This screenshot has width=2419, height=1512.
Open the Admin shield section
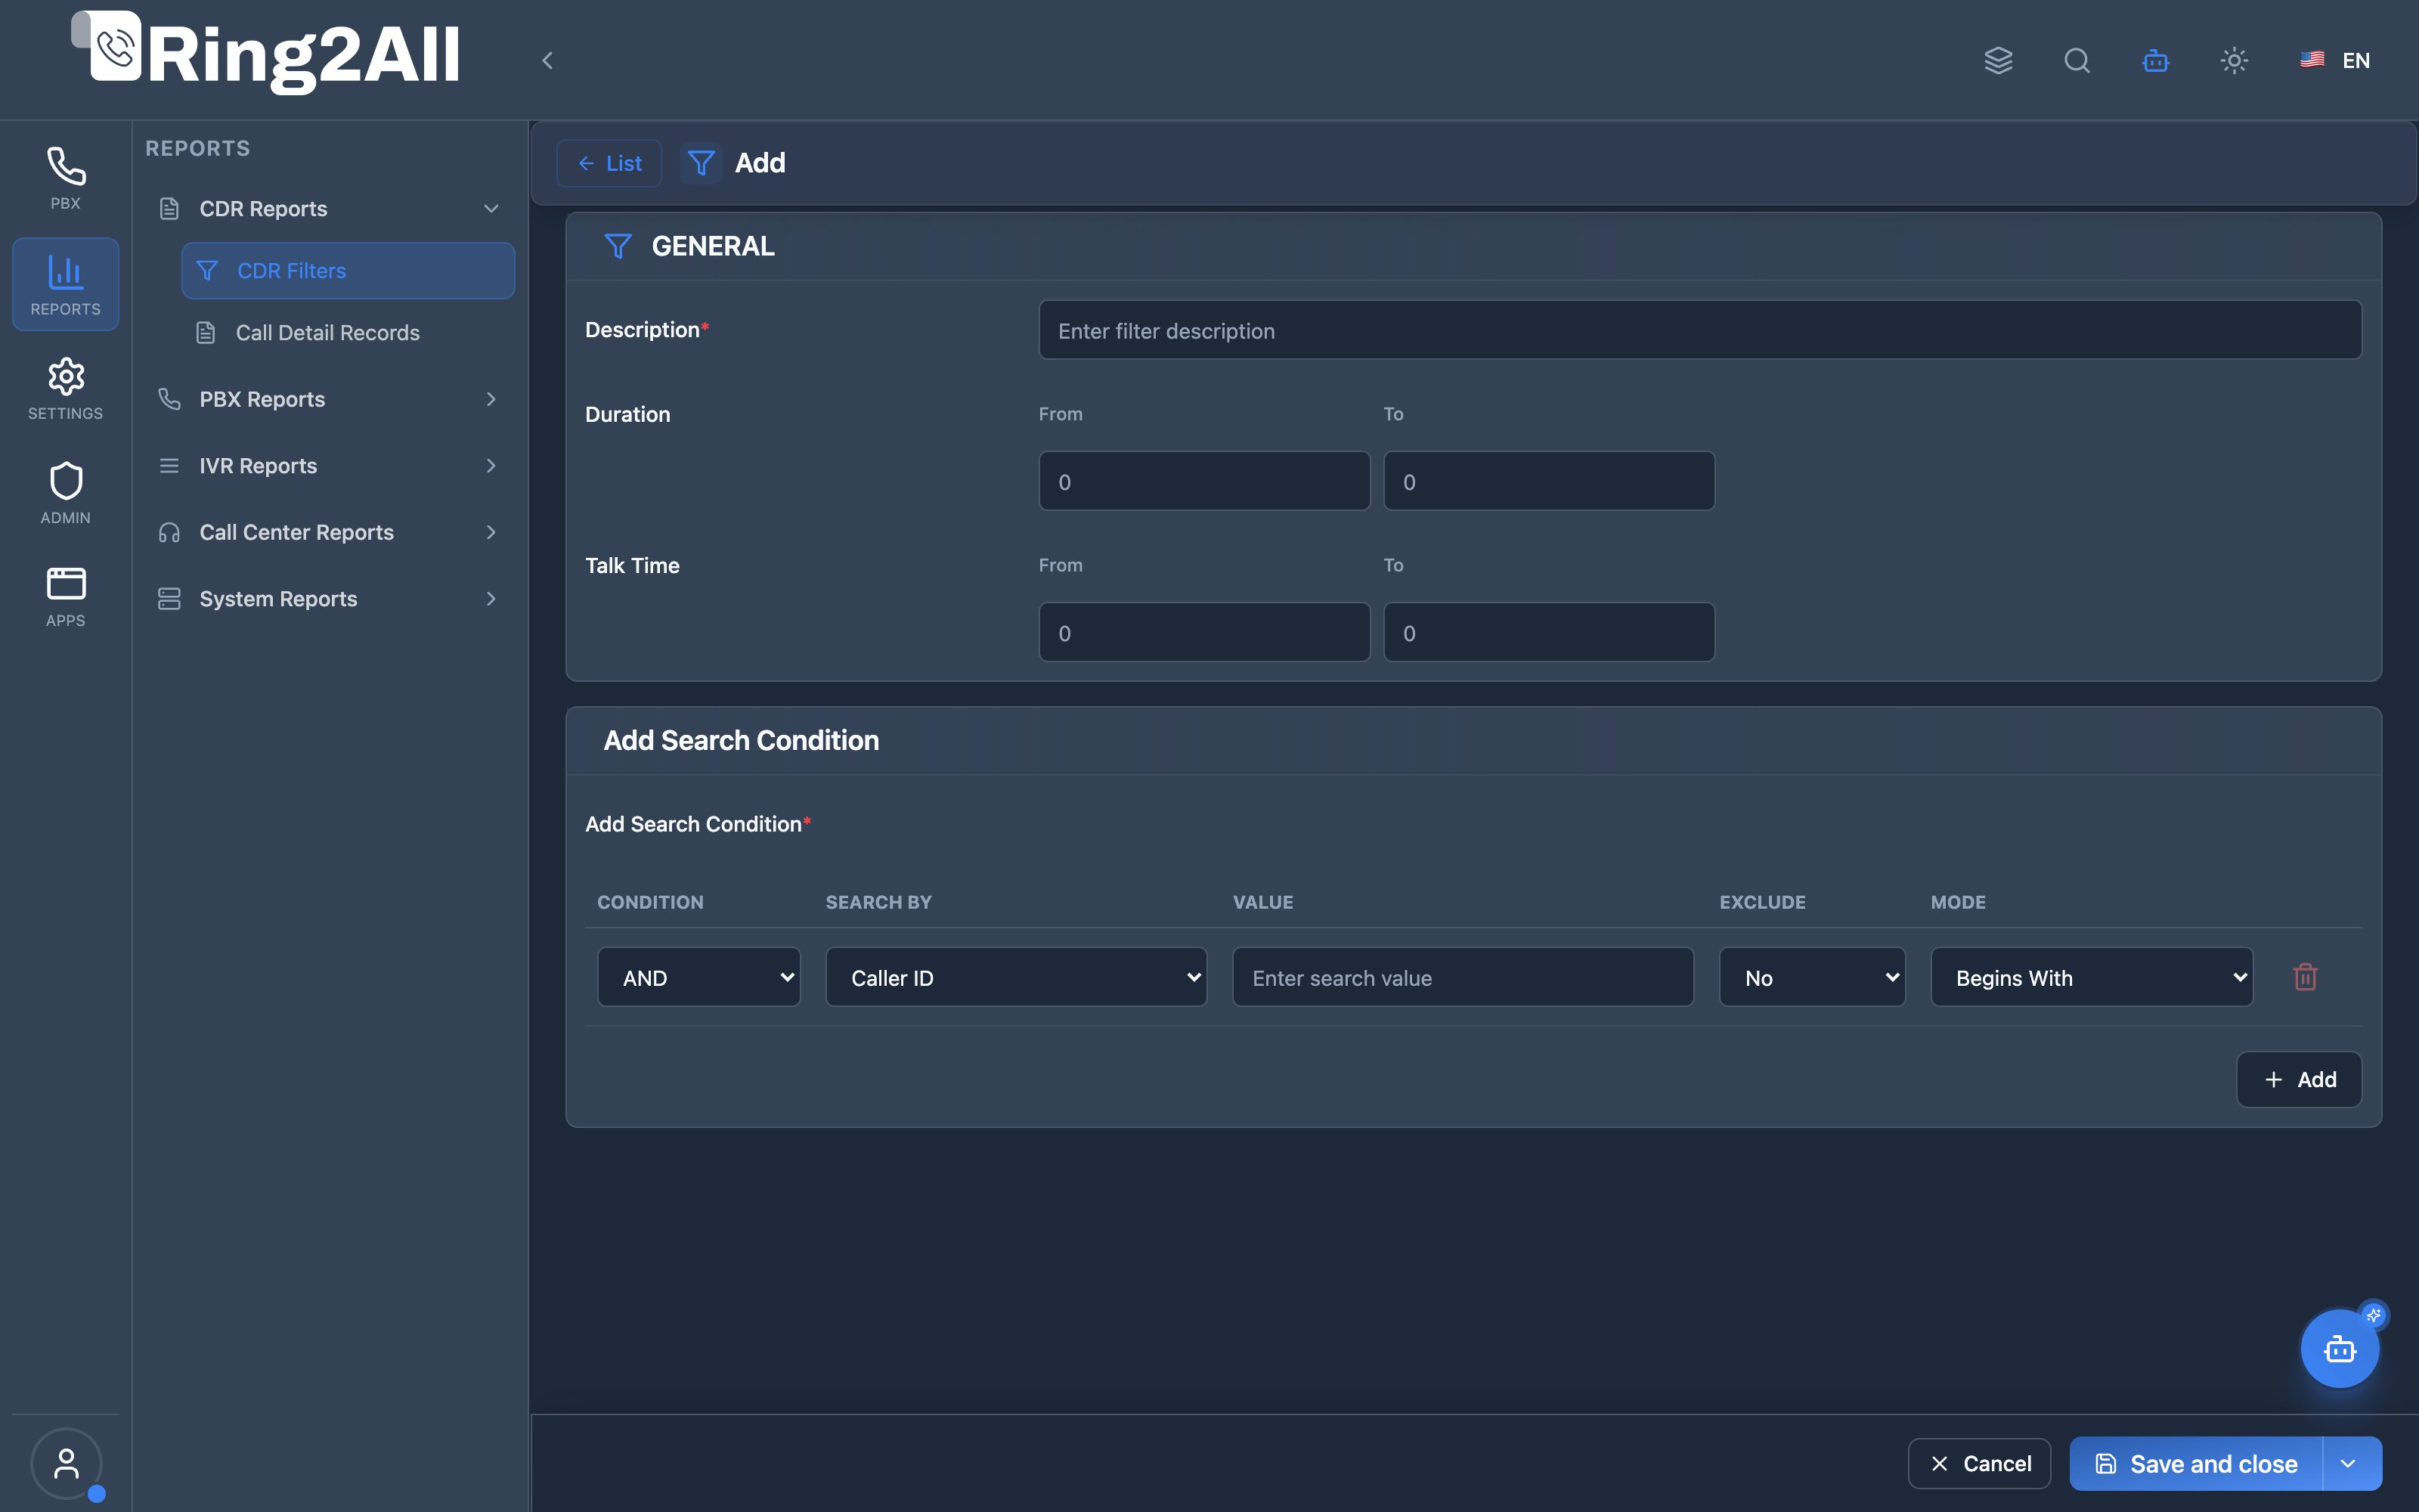click(x=65, y=493)
